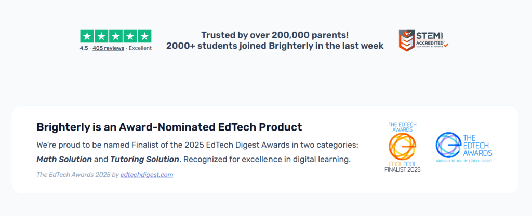Click The EdTech Awards logo
Viewport: 532px width, 216px height.
tap(463, 147)
